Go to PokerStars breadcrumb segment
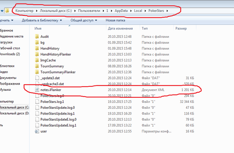This screenshot has width=234, height=153. (x=156, y=11)
